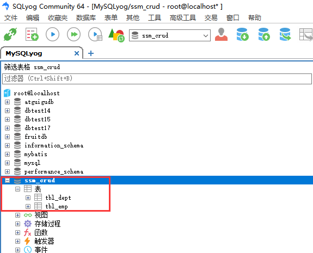313x253 pixels.
Task: Click the tbl_emp table icon
Action: (38, 206)
